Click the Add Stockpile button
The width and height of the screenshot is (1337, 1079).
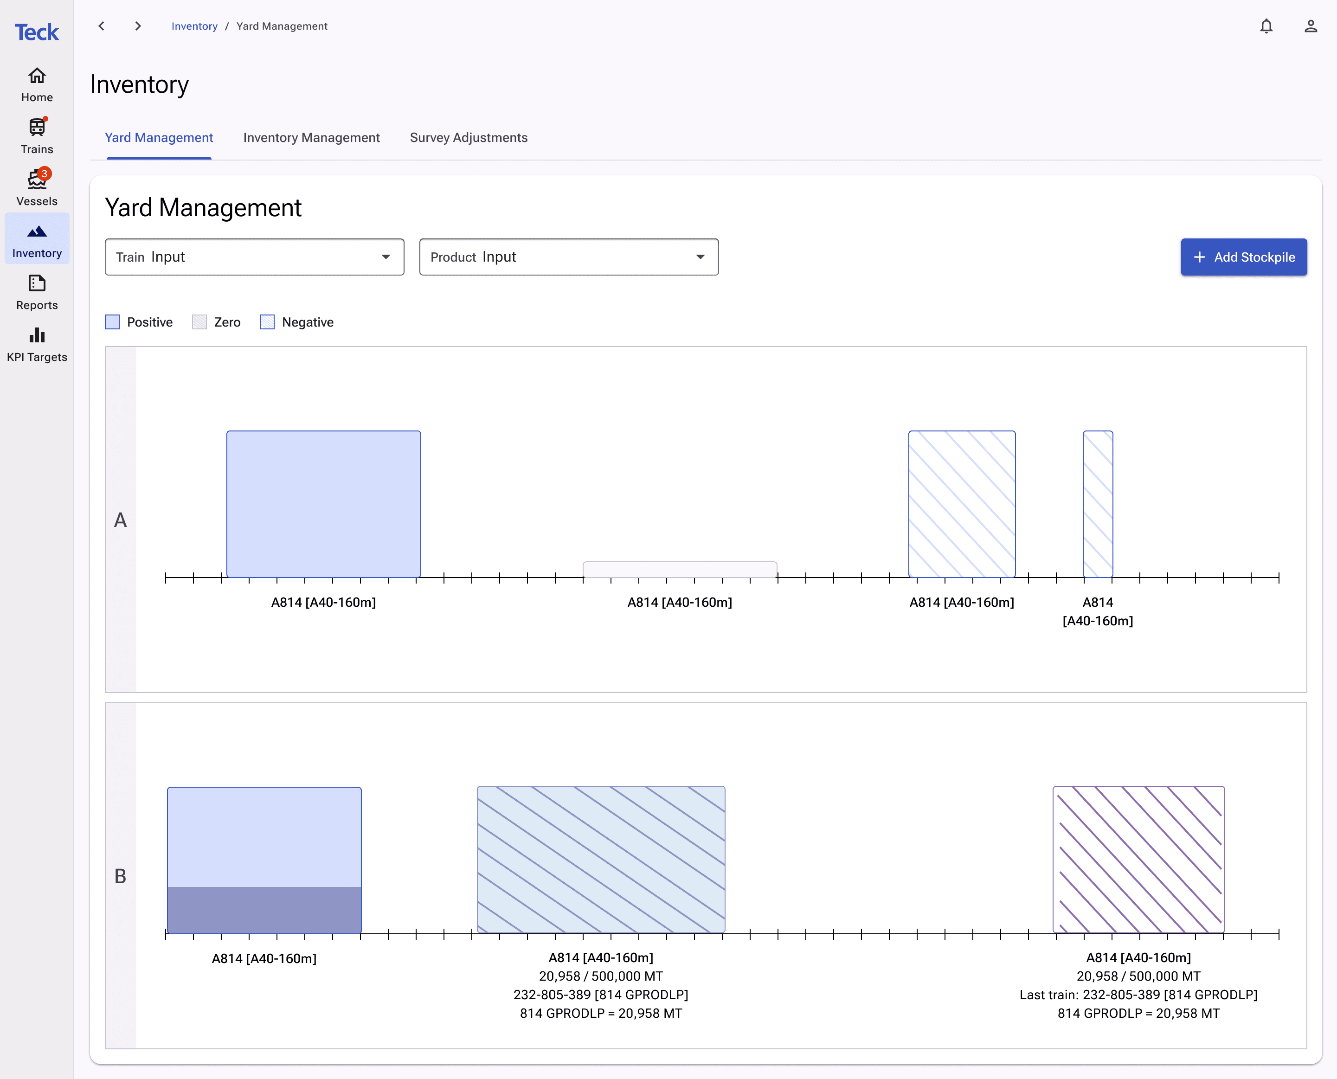click(x=1244, y=257)
